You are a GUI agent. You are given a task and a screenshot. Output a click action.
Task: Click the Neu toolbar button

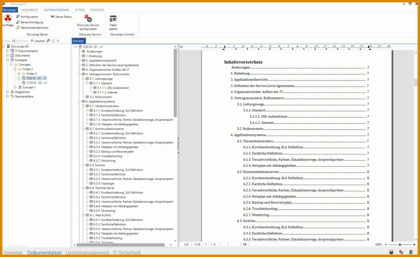coord(6,41)
